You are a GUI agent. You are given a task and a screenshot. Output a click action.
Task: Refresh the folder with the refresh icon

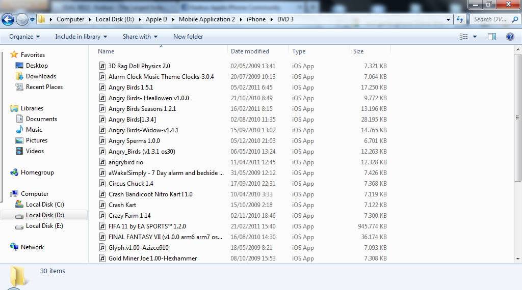pos(460,20)
